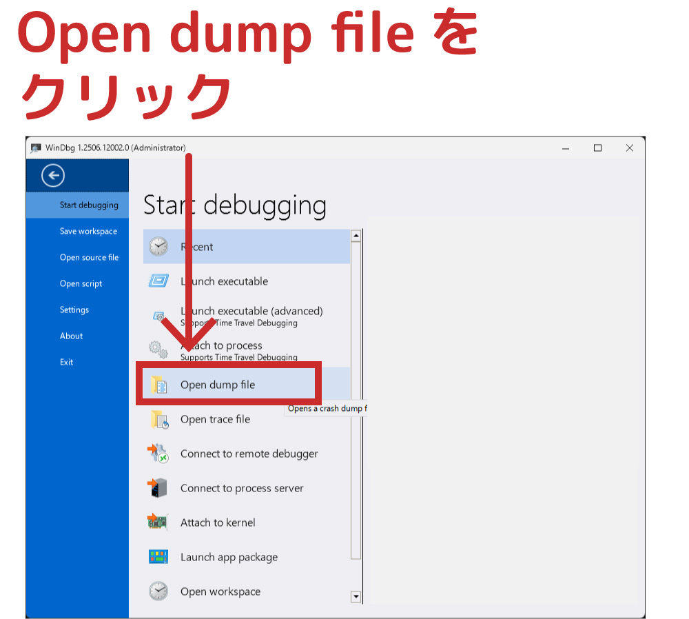This screenshot has width=689, height=619.
Task: Click the About entry in the sidebar
Action: point(71,336)
